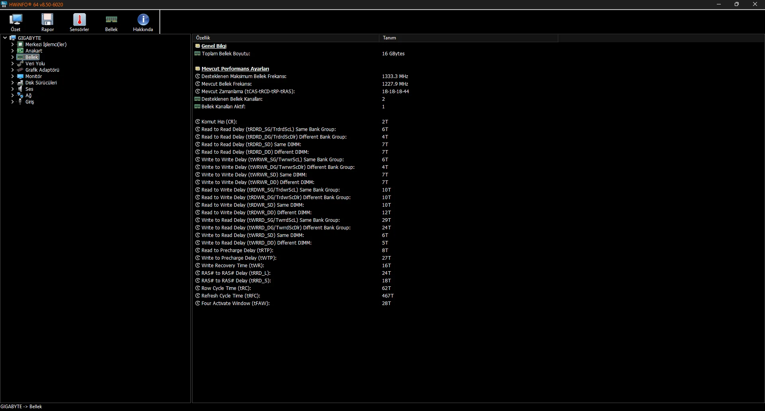
Task: Expand the Ağ tree node
Action: (12, 95)
